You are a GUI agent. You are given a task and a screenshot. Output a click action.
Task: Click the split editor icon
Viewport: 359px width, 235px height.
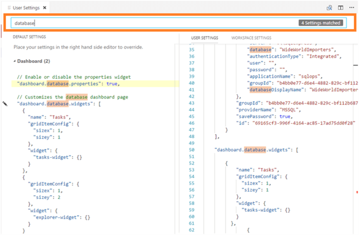pyautogui.click(x=340, y=8)
